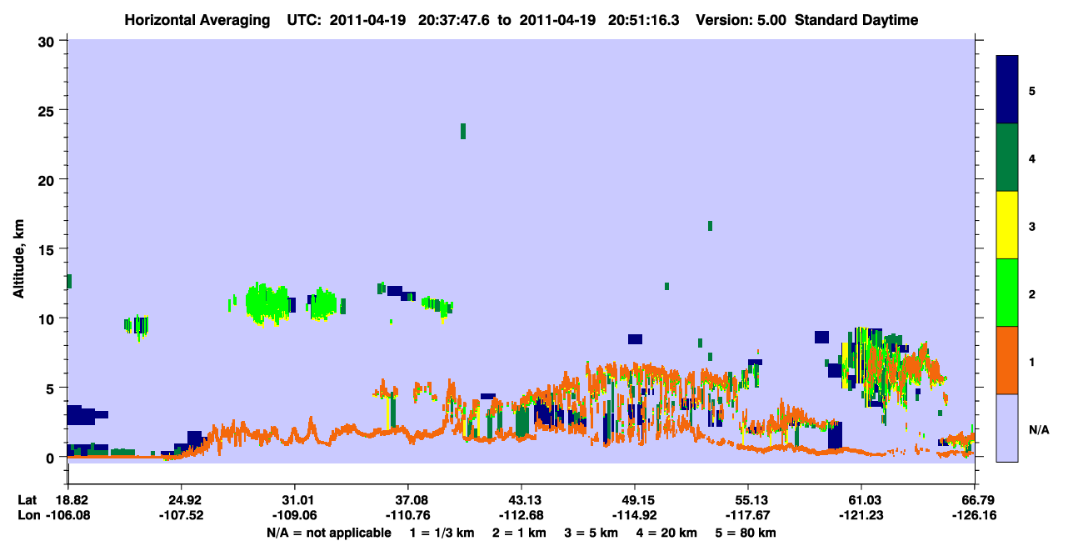This screenshot has width=1083, height=556.
Task: Click latitude value 31.01
Action: coord(296,500)
